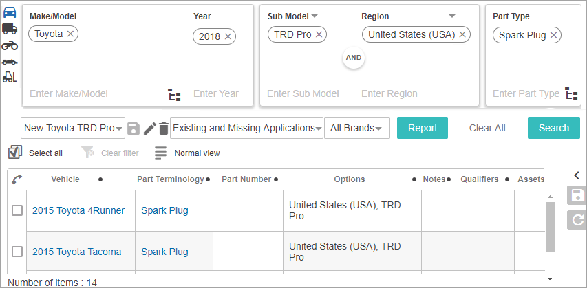Viewport: 587px width, 288px height.
Task: Open Make/Model tree browser icon
Action: click(x=174, y=95)
